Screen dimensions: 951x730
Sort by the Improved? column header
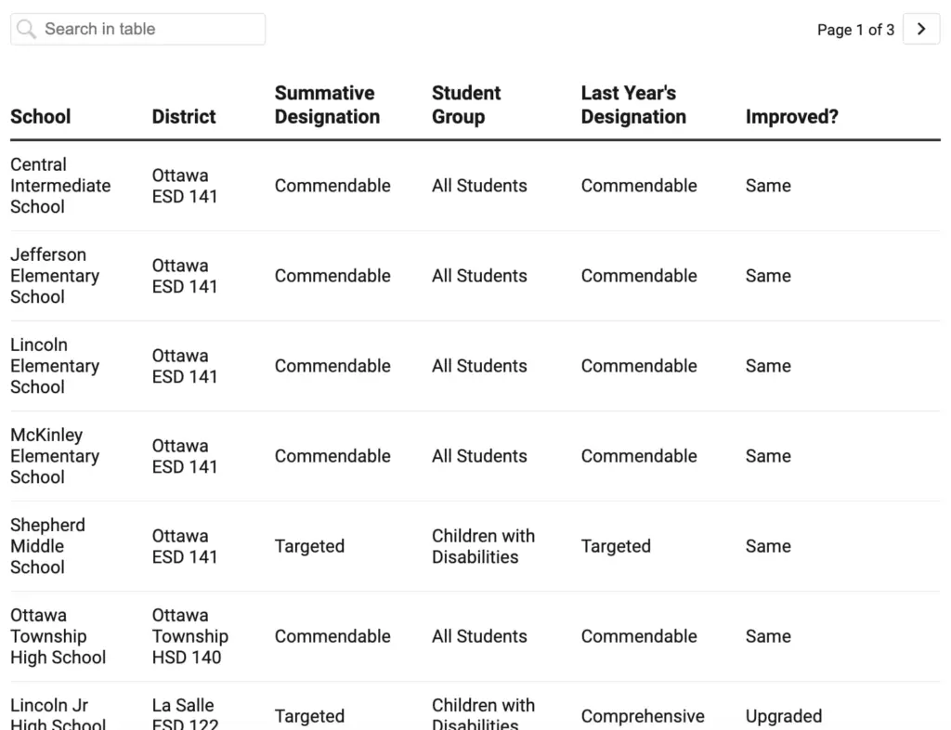pyautogui.click(x=791, y=117)
